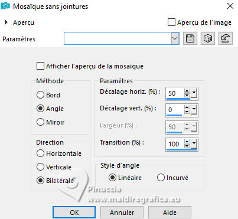The image size is (238, 219).
Task: Click the PaintShop Pro title bar icon
Action: click(5, 6)
